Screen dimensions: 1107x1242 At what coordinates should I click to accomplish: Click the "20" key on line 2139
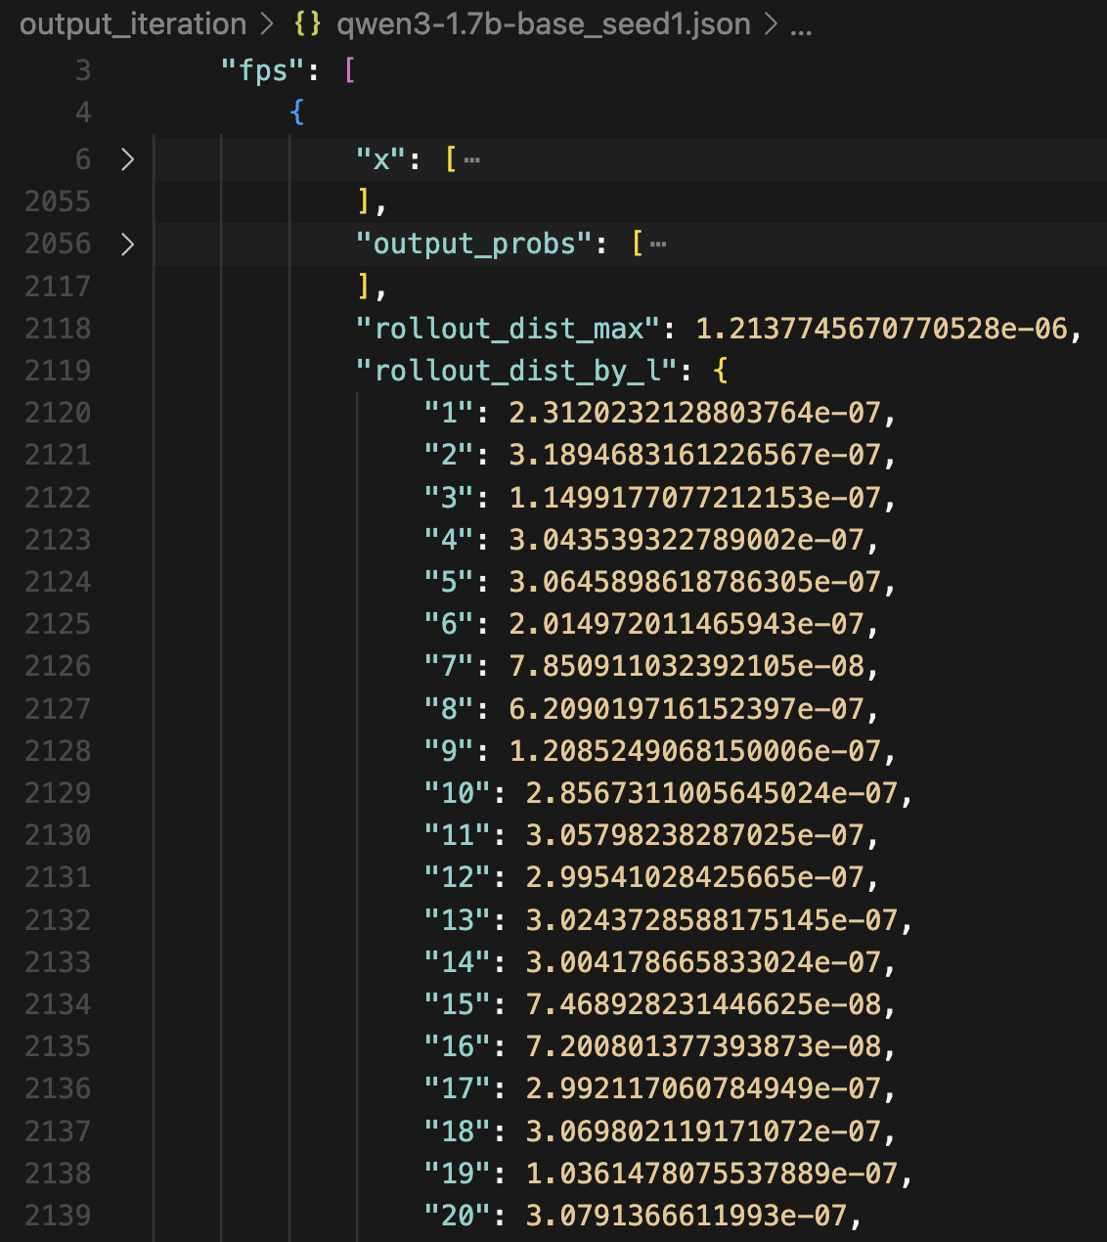click(x=458, y=1216)
